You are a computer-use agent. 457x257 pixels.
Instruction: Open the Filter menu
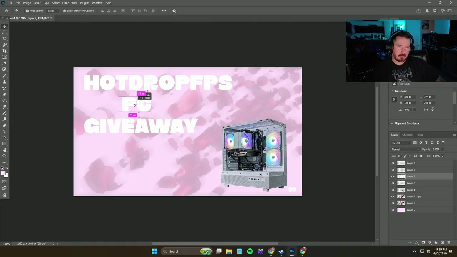pos(65,3)
